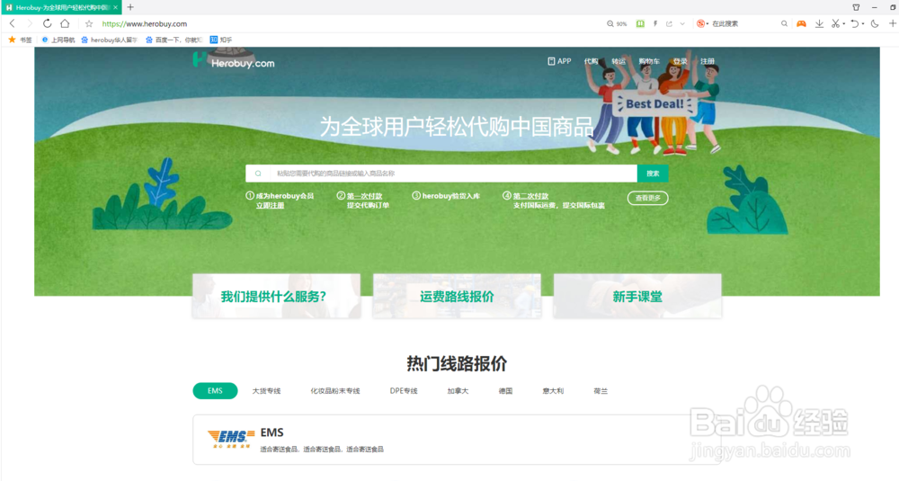Click the 登录 login link
Screen dimensions: 899x481
click(680, 61)
